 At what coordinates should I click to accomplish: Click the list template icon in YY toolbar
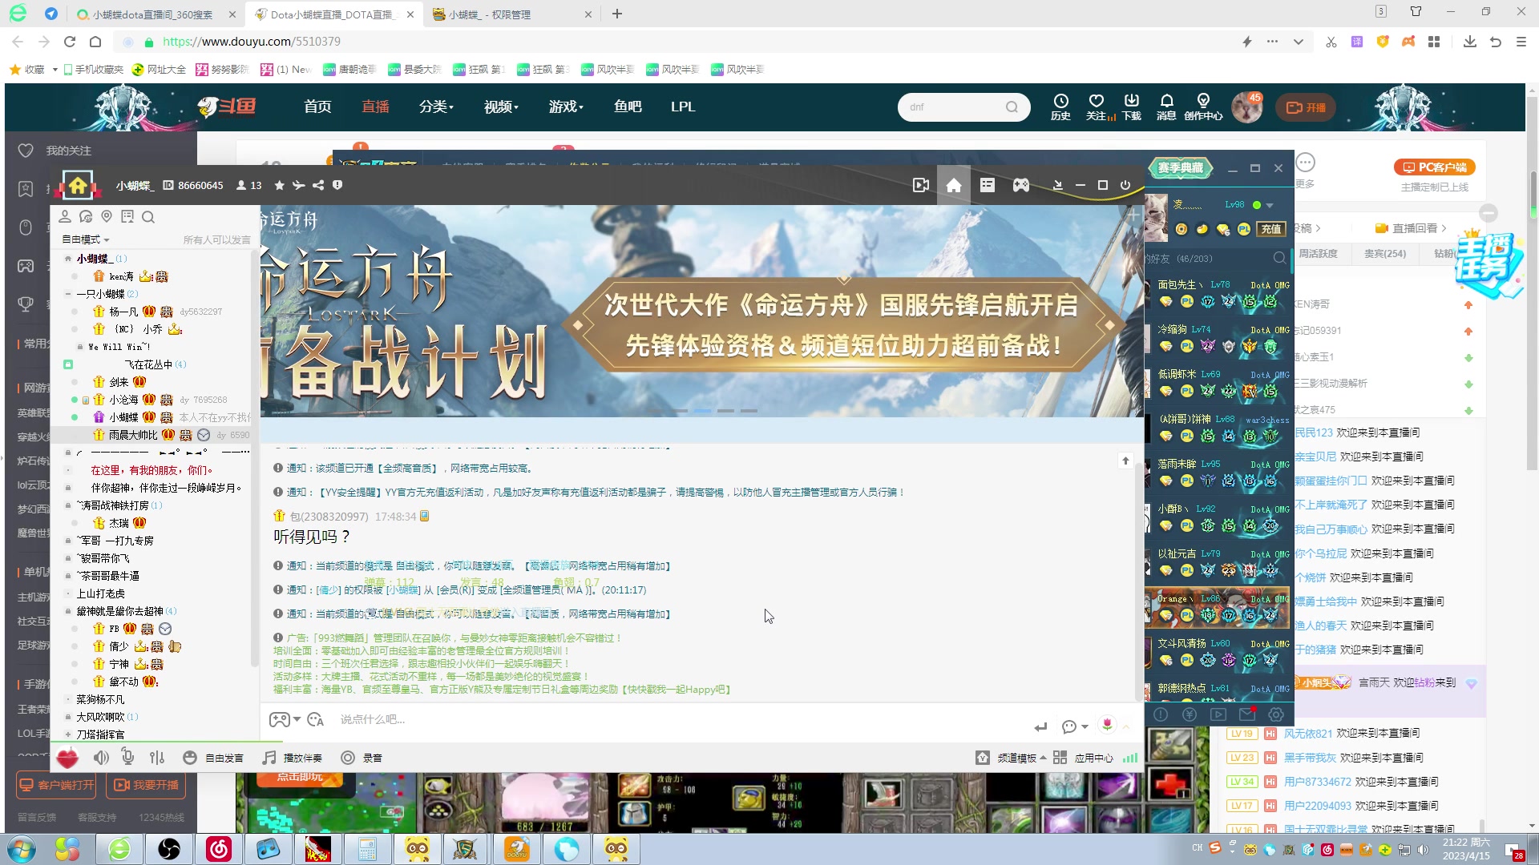(x=987, y=185)
